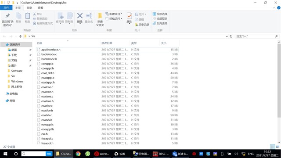281x158 pixels.
Task: Create a New folder (新建文件夹)
Action: click(100, 19)
